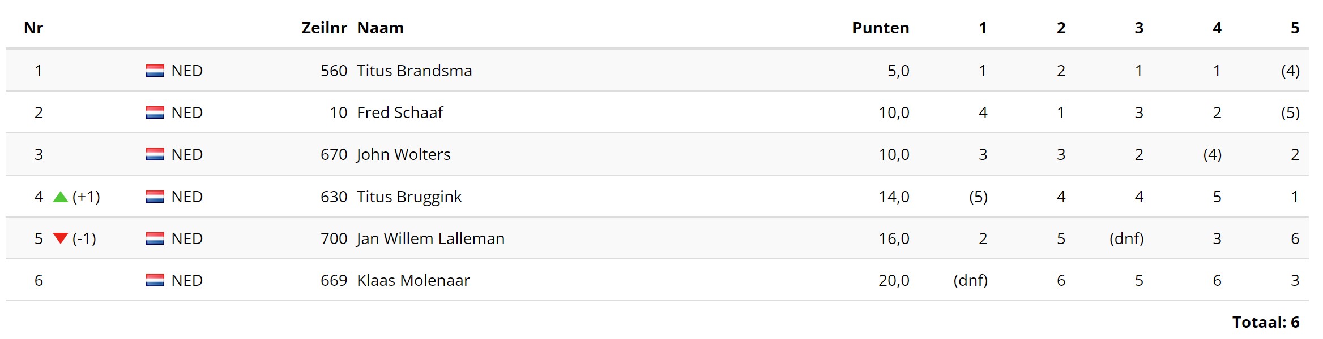
Task: Click the race 1 column header
Action: 983,28
